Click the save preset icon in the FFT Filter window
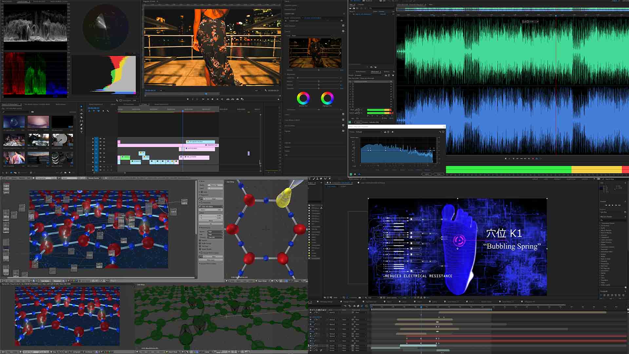This screenshot has width=629, height=354. [385, 132]
